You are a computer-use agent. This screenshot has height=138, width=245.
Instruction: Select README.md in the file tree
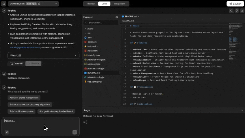(101, 73)
